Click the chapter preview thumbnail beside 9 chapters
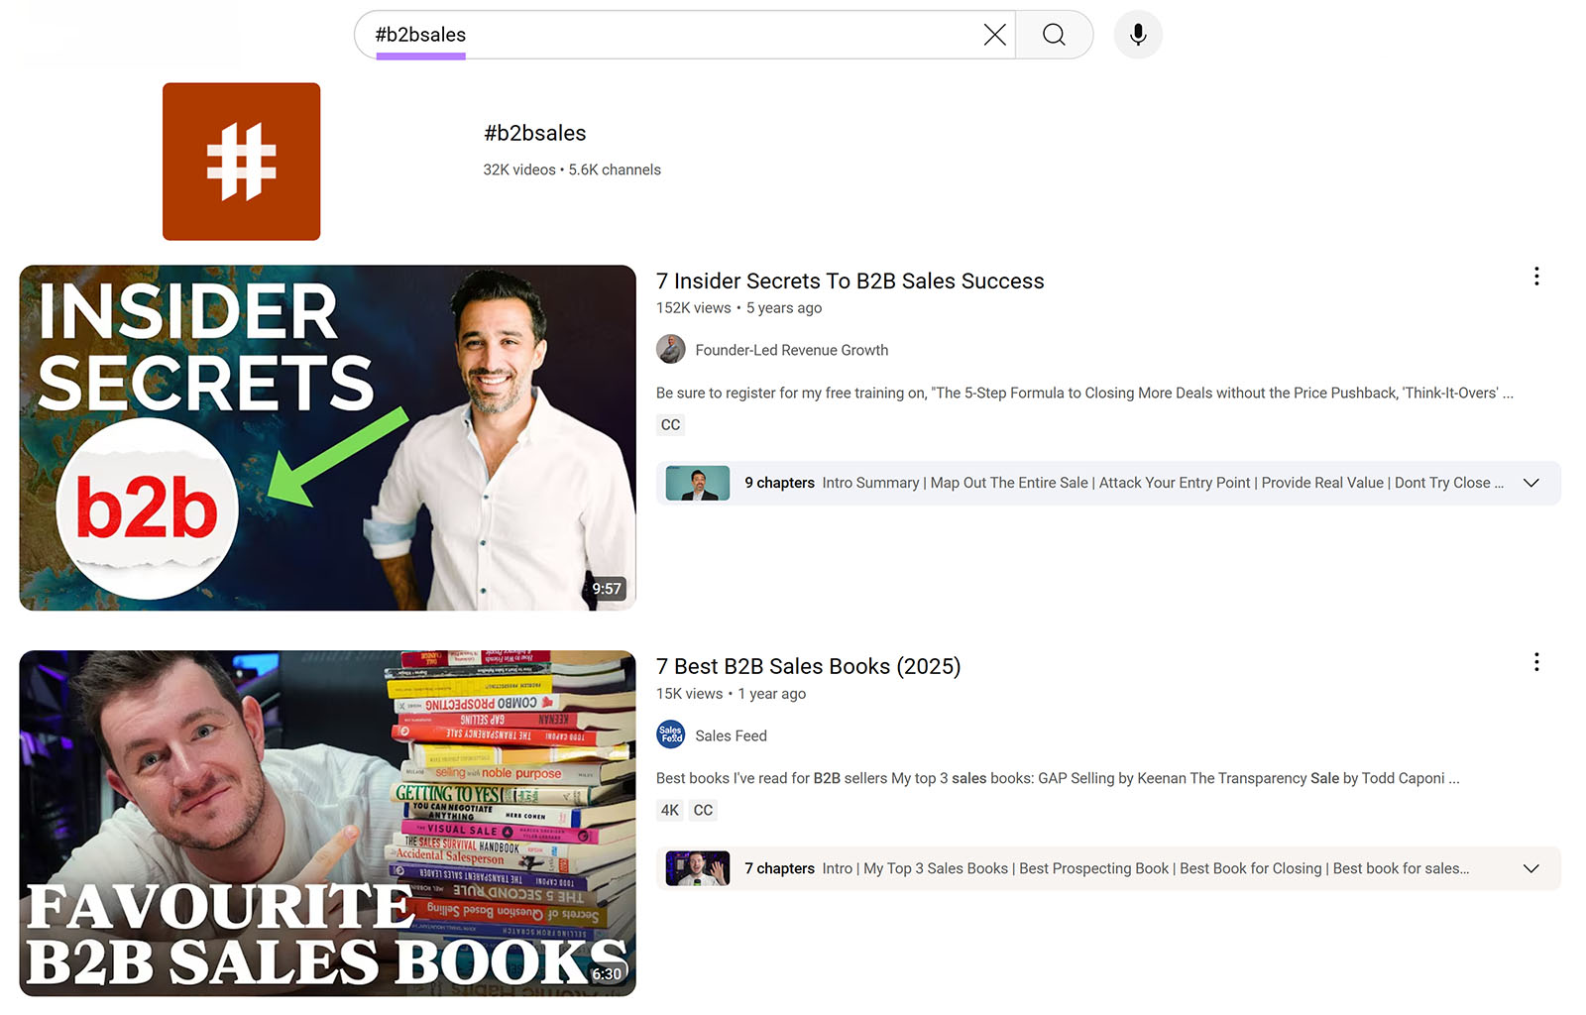 [695, 483]
